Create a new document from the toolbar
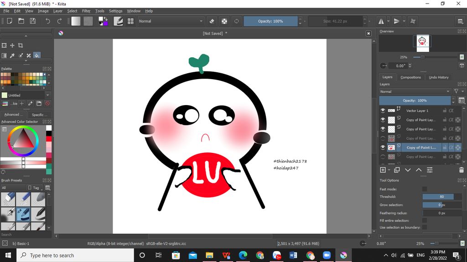This screenshot has width=467, height=262. point(10,21)
